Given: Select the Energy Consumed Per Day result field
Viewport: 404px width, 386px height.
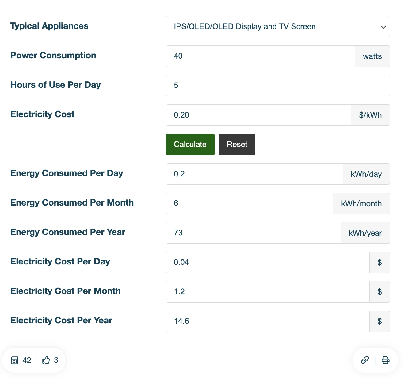Looking at the screenshot, I should click(x=254, y=174).
